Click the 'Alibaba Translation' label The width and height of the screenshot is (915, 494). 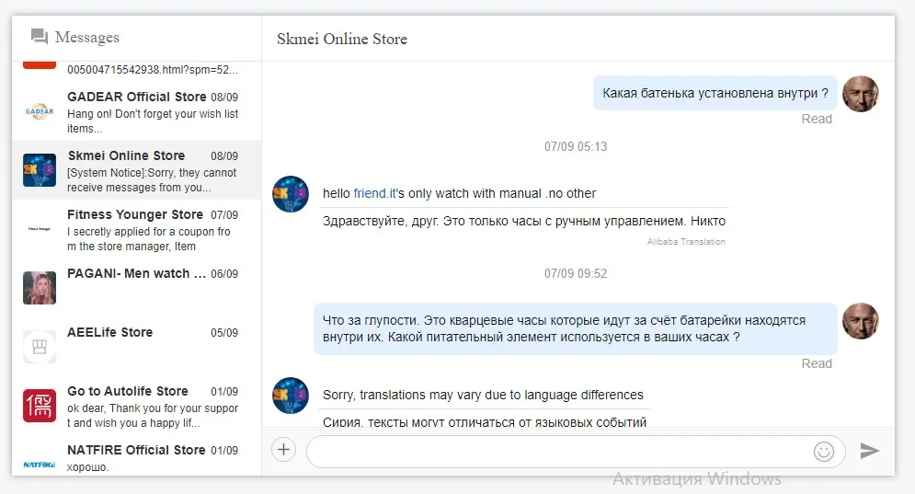686,242
